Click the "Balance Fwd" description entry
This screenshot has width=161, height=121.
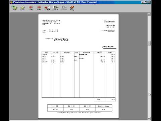83,54
